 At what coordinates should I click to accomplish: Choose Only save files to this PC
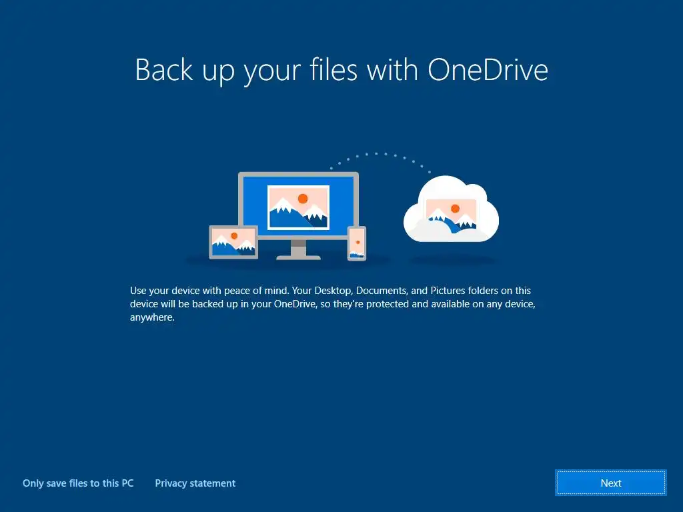click(x=78, y=483)
